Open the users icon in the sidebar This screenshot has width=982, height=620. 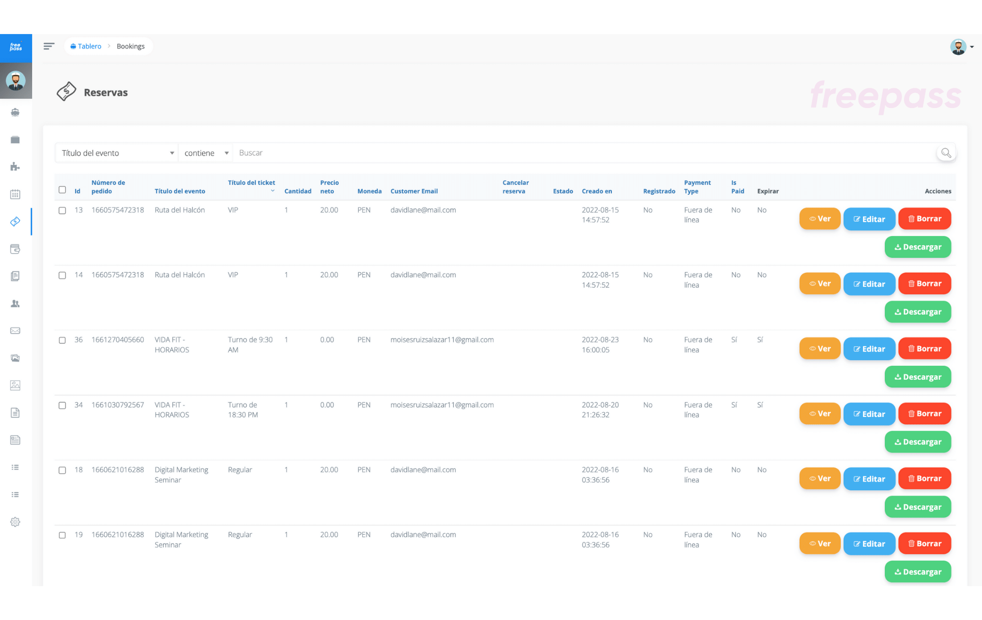(16, 304)
